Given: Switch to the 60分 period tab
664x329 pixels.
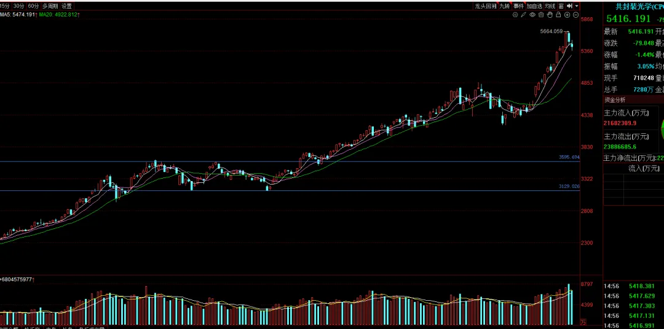Looking at the screenshot, I should pyautogui.click(x=33, y=6).
